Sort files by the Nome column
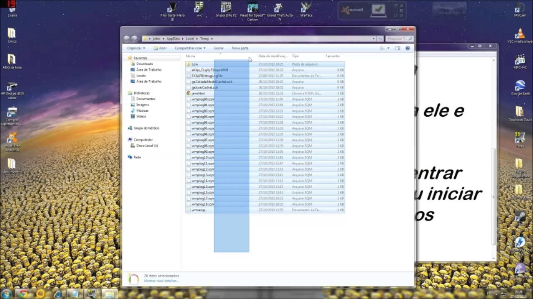The height and width of the screenshot is (299, 533). coord(191,56)
